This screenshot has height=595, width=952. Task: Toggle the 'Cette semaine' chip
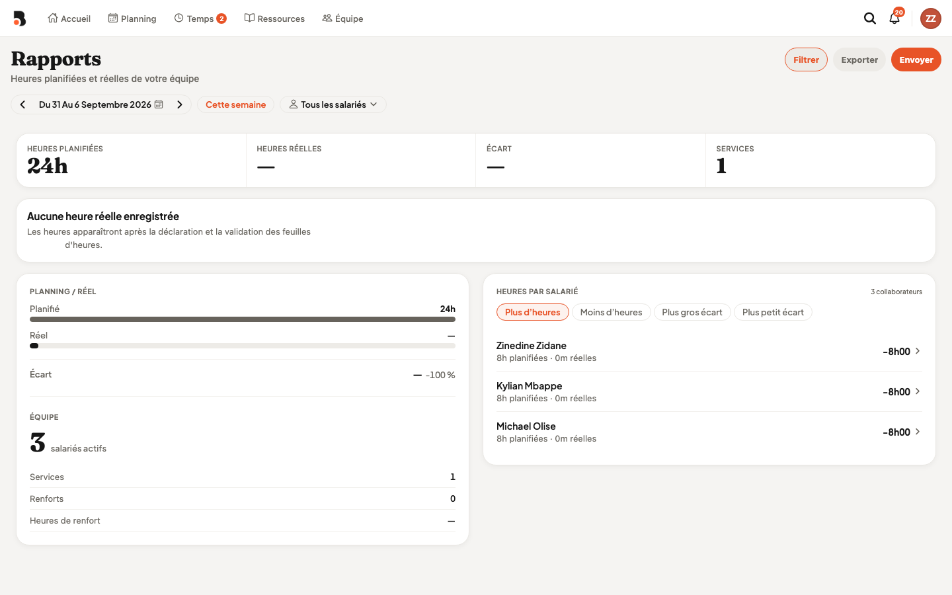click(x=235, y=104)
